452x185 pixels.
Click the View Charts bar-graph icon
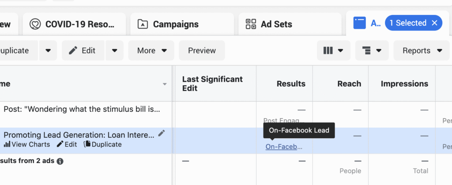(7, 144)
